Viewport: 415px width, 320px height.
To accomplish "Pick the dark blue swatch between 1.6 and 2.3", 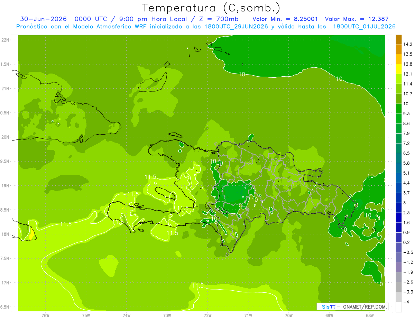I will tap(399, 217).
